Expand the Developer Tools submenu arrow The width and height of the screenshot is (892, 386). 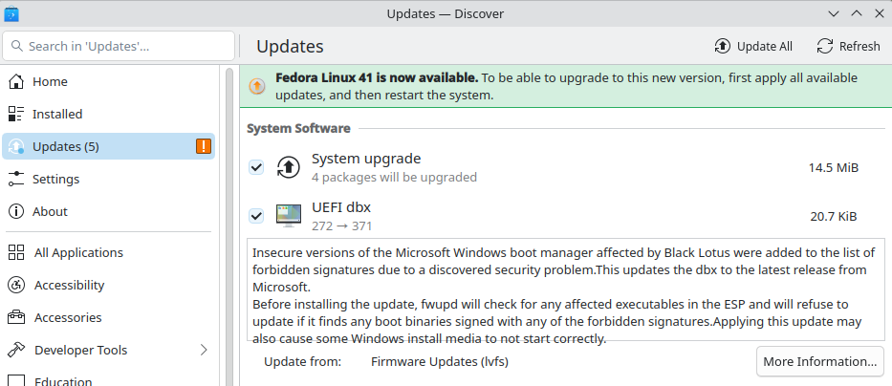coord(204,350)
